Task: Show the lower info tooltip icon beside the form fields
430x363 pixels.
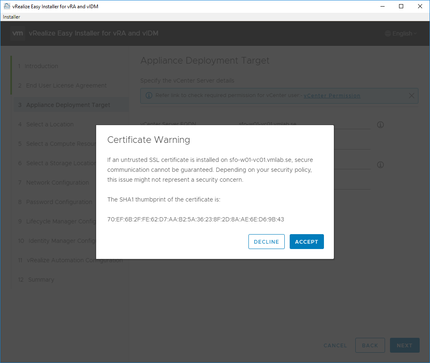Action: tap(380, 165)
